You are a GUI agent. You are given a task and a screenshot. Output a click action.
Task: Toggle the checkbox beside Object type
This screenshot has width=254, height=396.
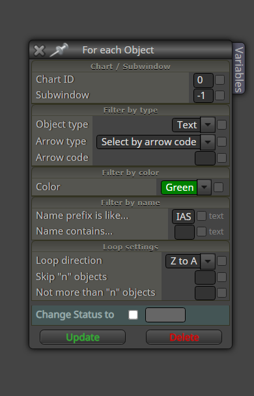pyautogui.click(x=221, y=125)
